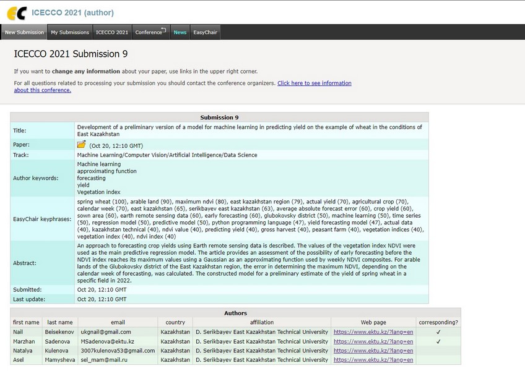The height and width of the screenshot is (371, 525).
Task: Select the ICECCO 2021 menu item
Action: point(112,32)
